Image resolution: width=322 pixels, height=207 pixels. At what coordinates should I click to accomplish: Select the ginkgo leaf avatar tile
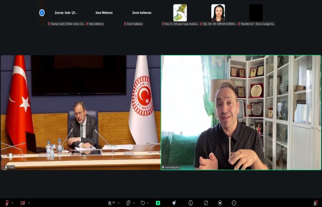(180, 13)
